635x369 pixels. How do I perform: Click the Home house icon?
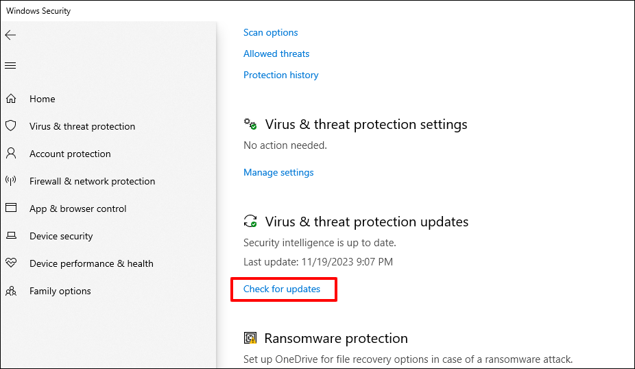[x=11, y=99]
